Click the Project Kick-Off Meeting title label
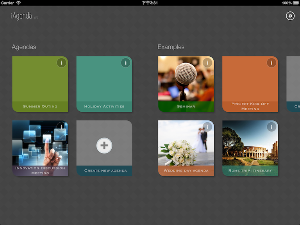The image size is (300, 225). tap(250, 106)
